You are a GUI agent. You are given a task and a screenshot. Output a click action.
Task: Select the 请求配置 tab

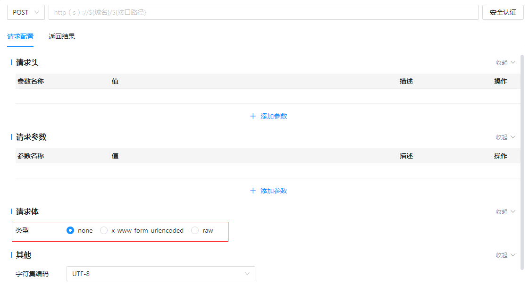[20, 36]
